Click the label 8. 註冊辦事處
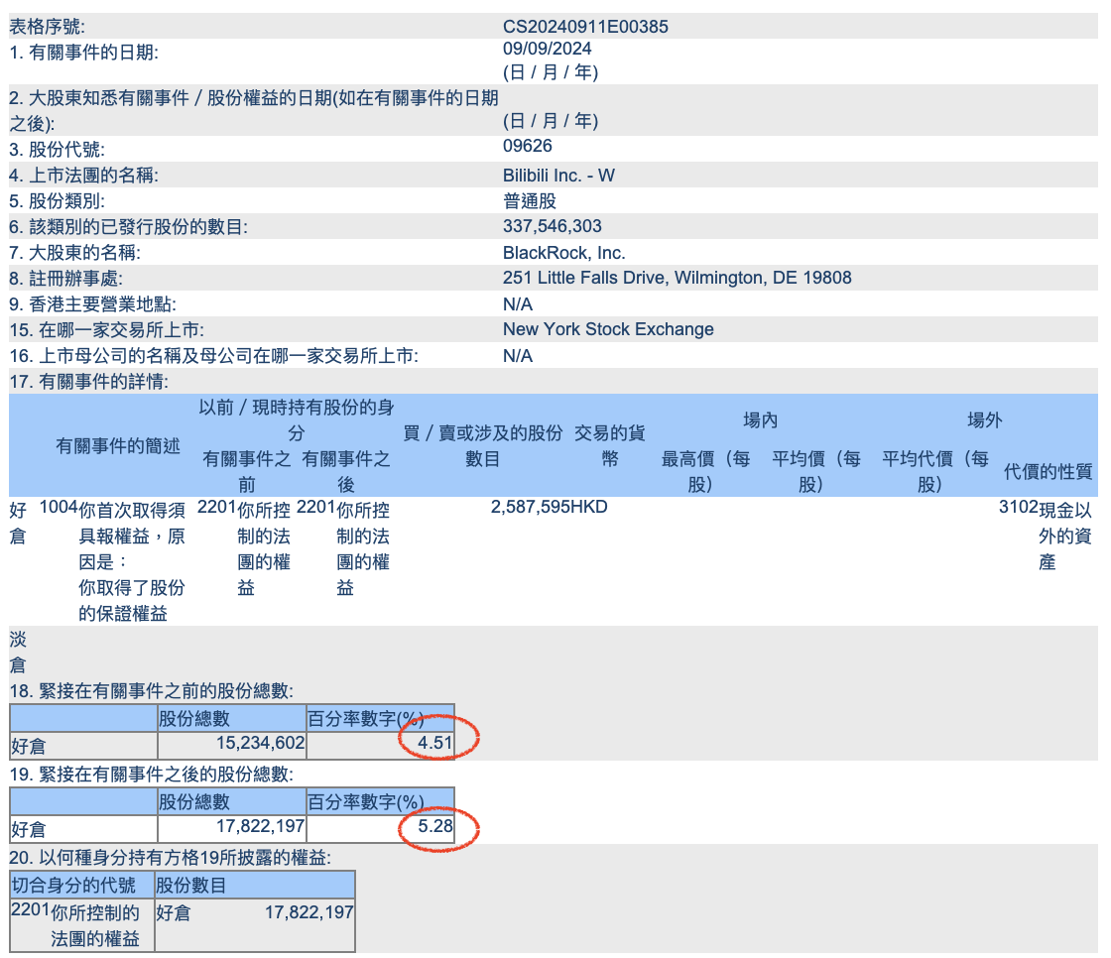The image size is (1111, 958). coord(65,279)
